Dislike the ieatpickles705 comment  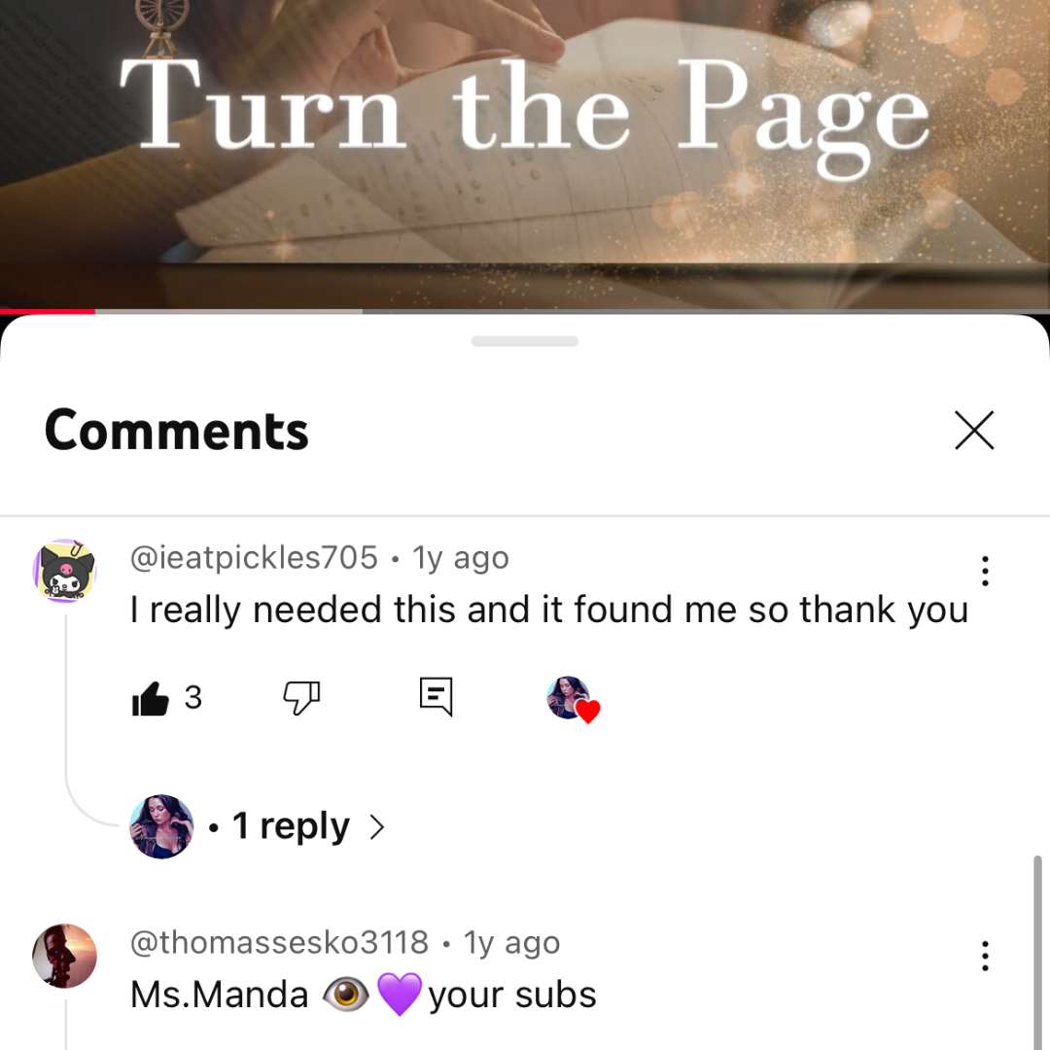301,698
